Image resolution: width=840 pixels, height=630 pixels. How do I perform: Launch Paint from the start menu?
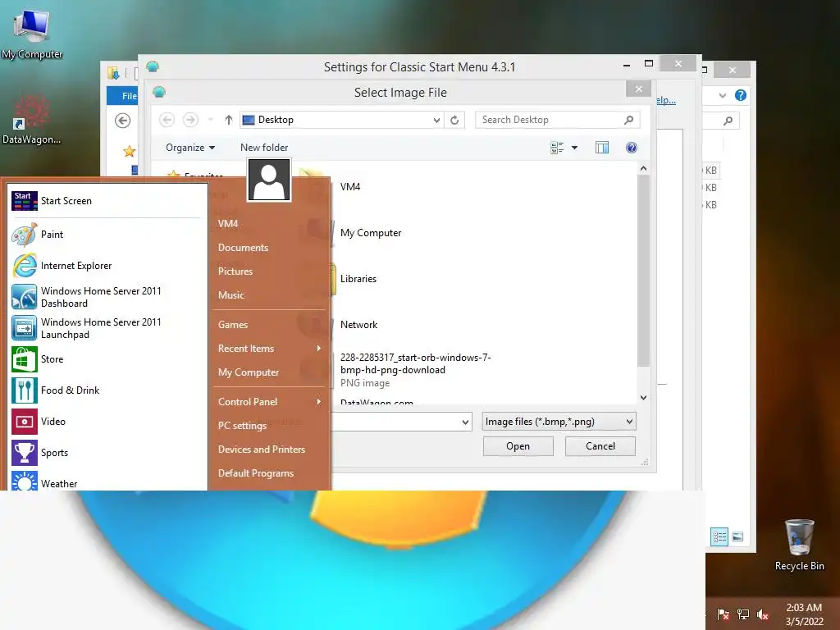(x=107, y=235)
